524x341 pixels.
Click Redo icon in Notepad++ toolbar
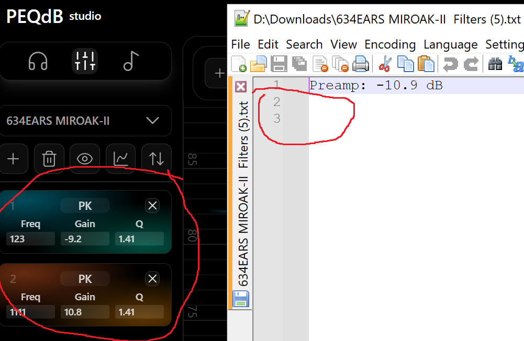point(471,64)
